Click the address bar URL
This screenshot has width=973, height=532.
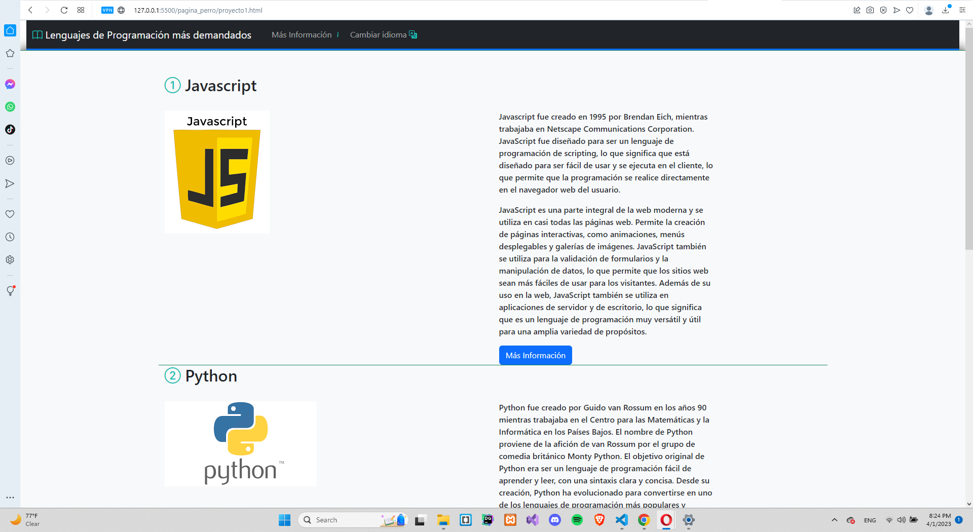click(198, 10)
